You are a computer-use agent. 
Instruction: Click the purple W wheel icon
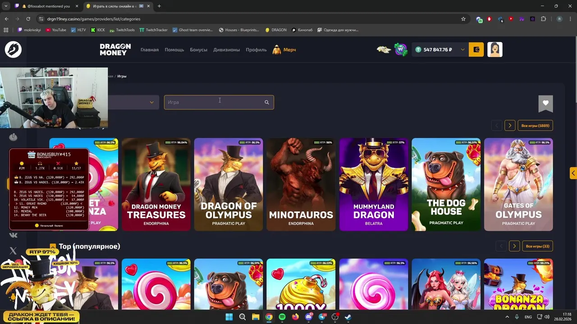click(x=401, y=49)
